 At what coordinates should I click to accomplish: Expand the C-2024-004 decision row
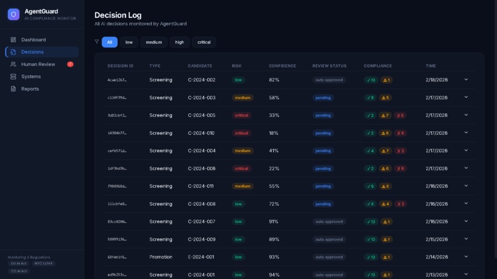pos(466,150)
